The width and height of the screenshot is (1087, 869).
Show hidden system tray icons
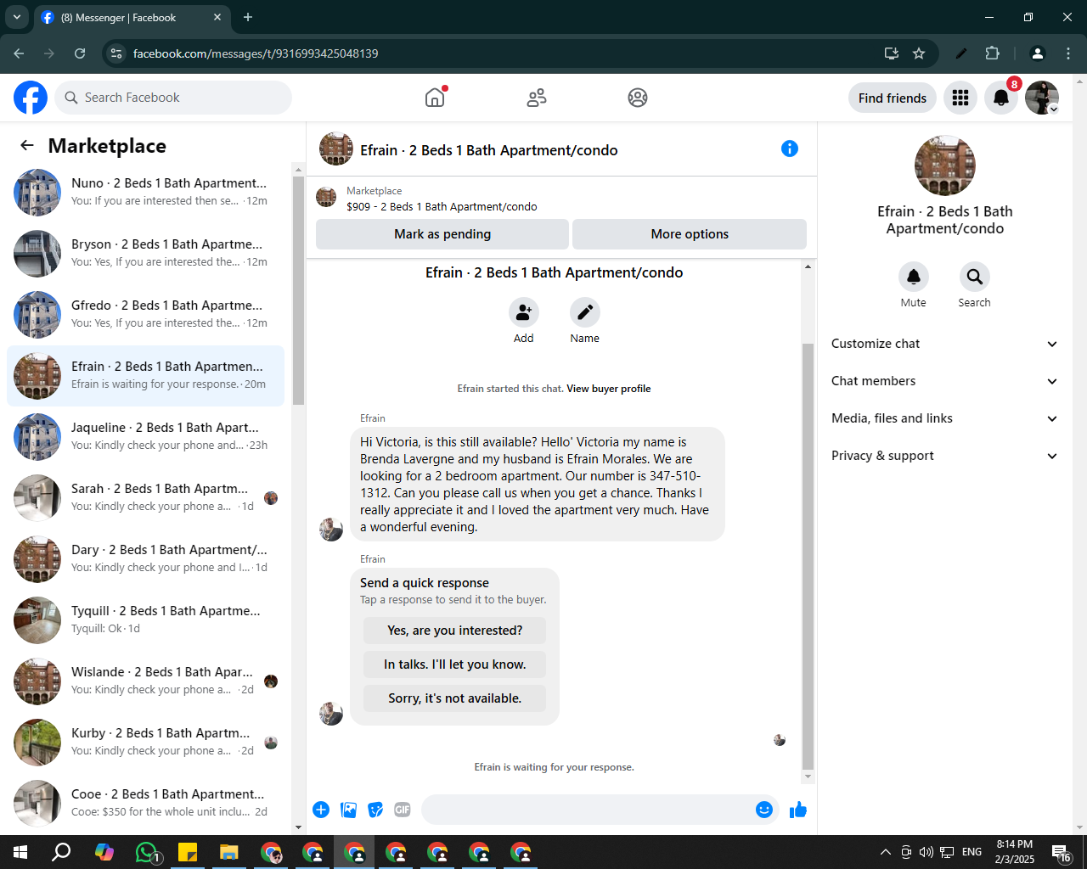[x=886, y=852]
